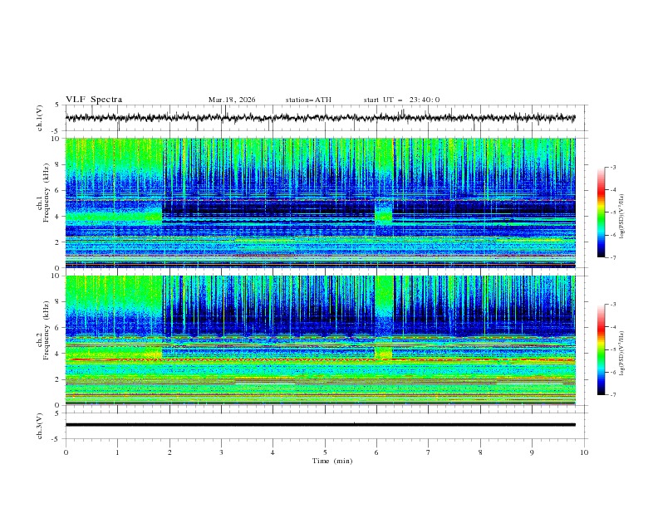Click the ch.2 spectrogram color scale bar

601,349
